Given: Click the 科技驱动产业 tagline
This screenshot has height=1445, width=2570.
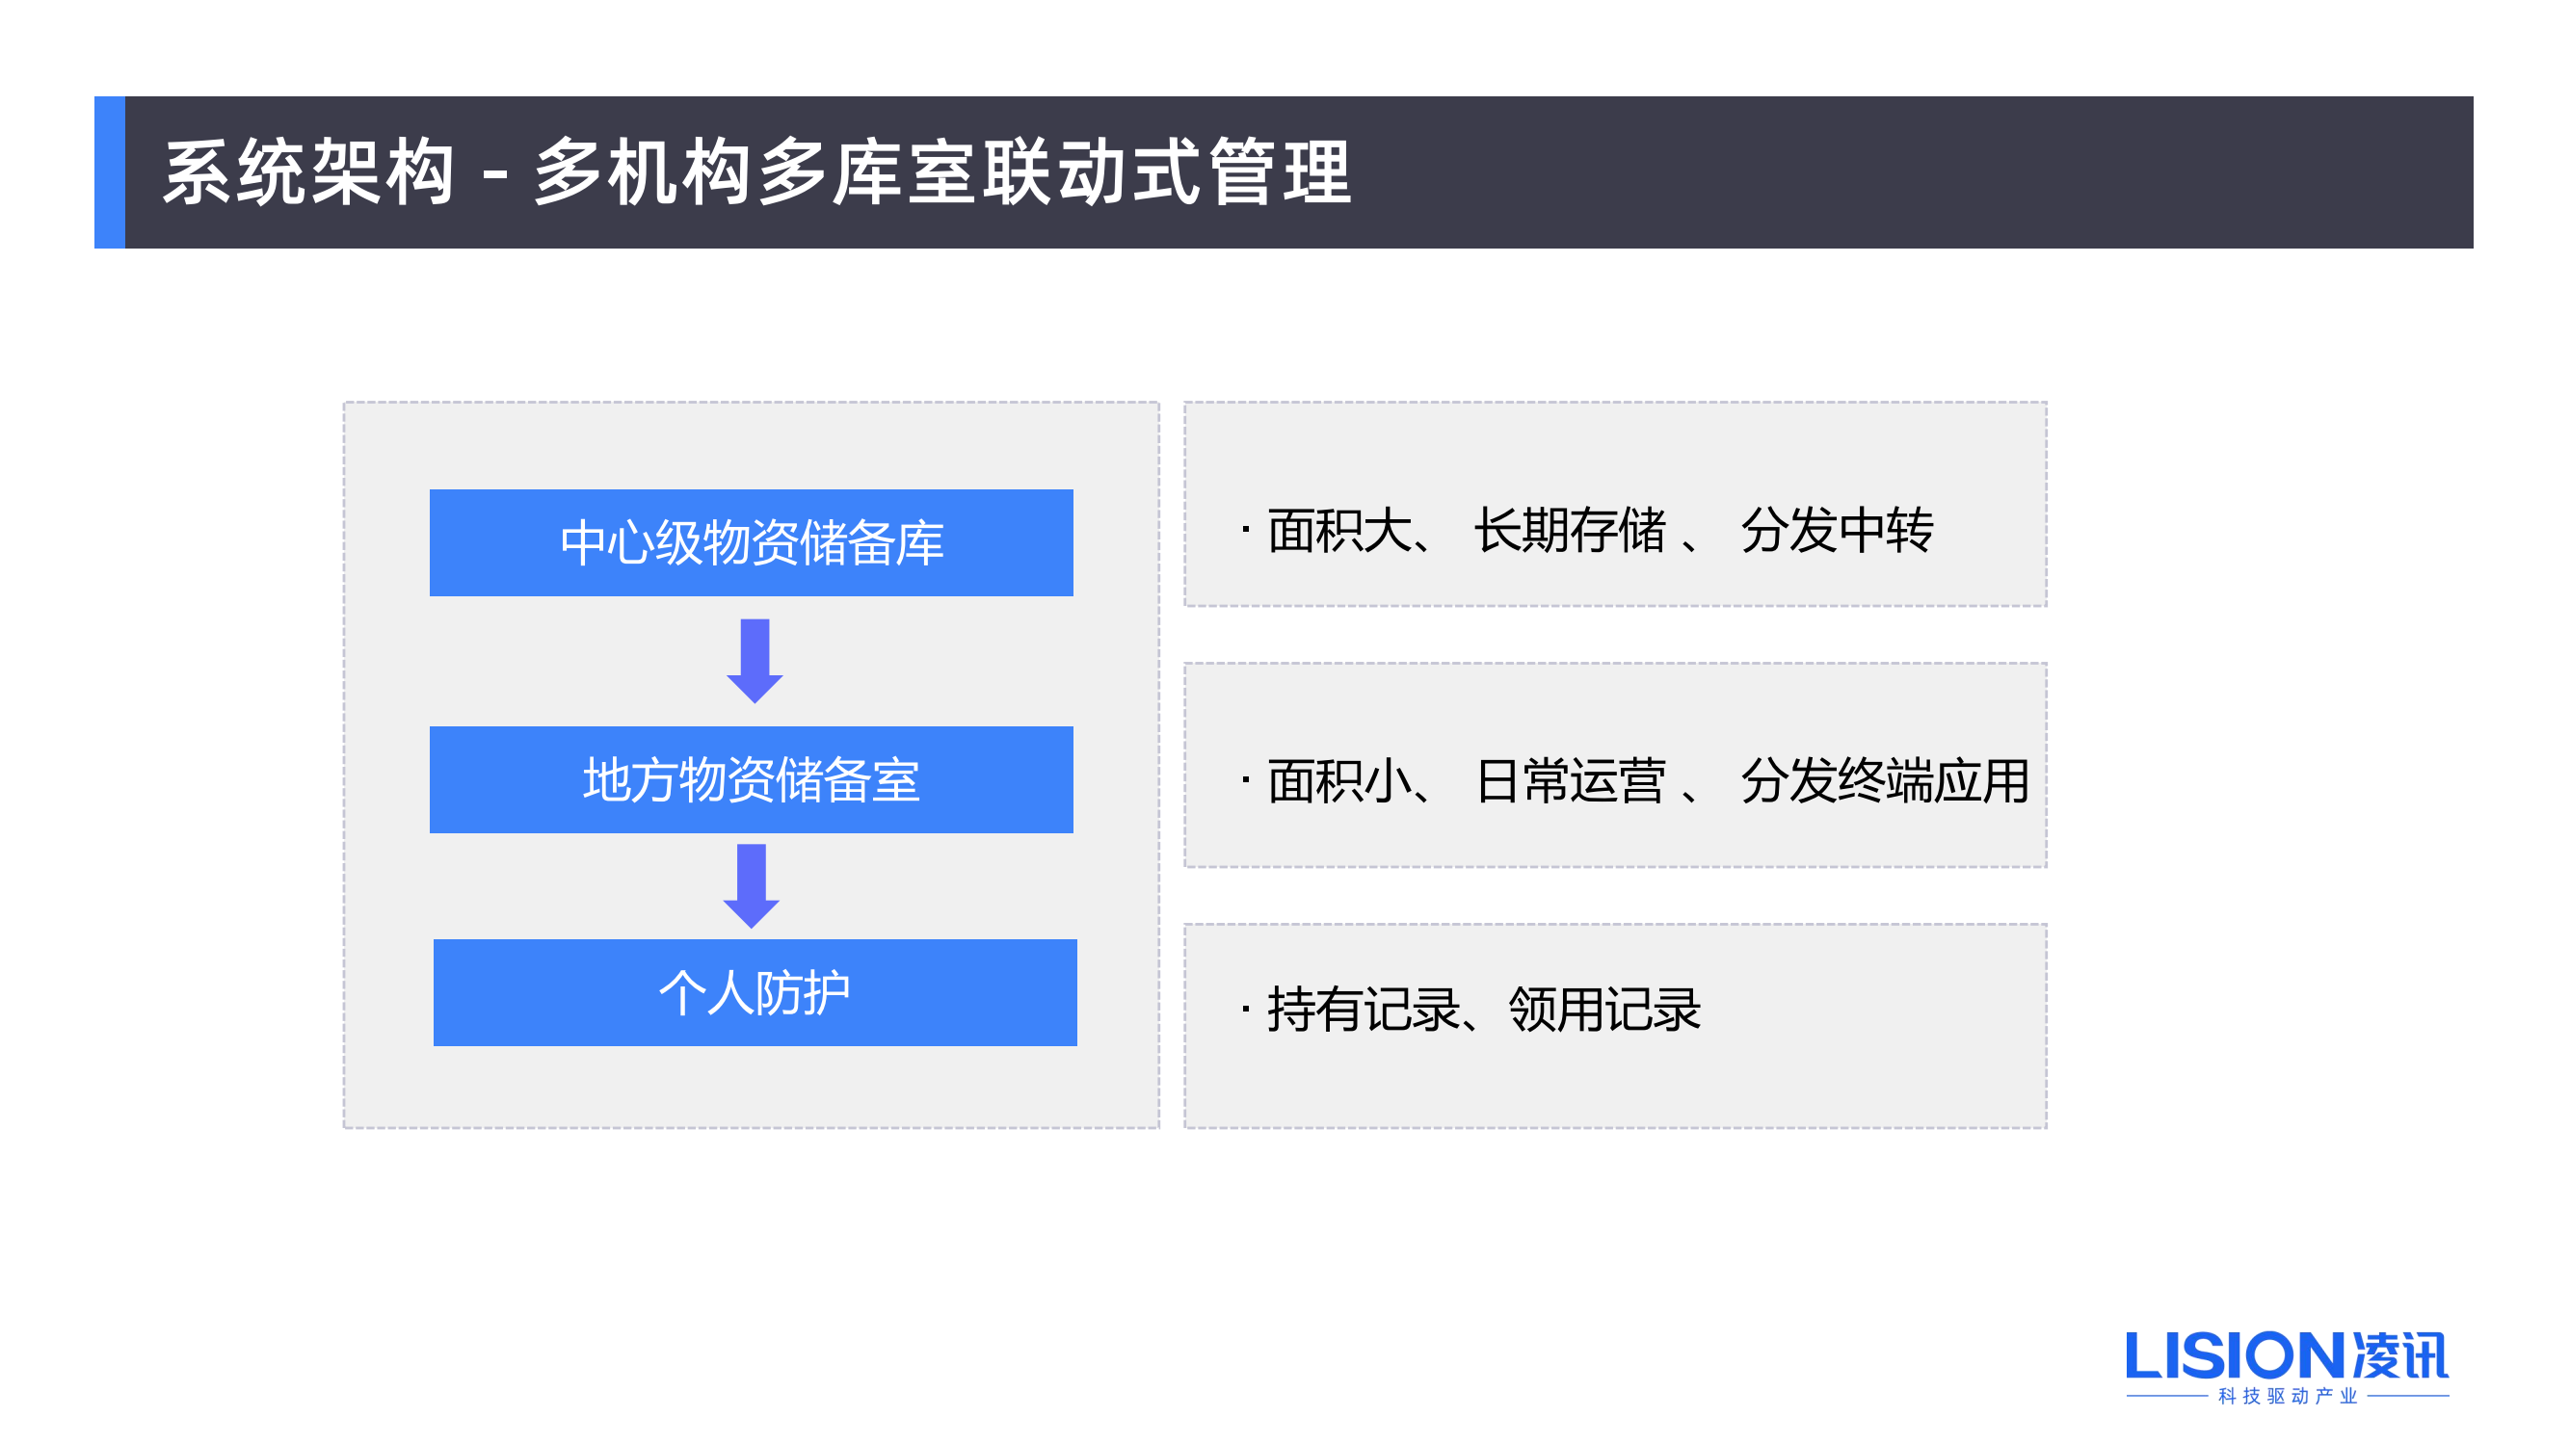Looking at the screenshot, I should pyautogui.click(x=2287, y=1395).
